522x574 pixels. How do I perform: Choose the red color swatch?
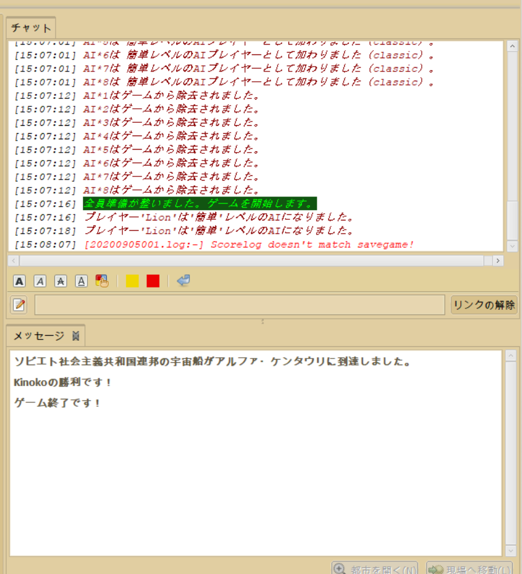(153, 281)
